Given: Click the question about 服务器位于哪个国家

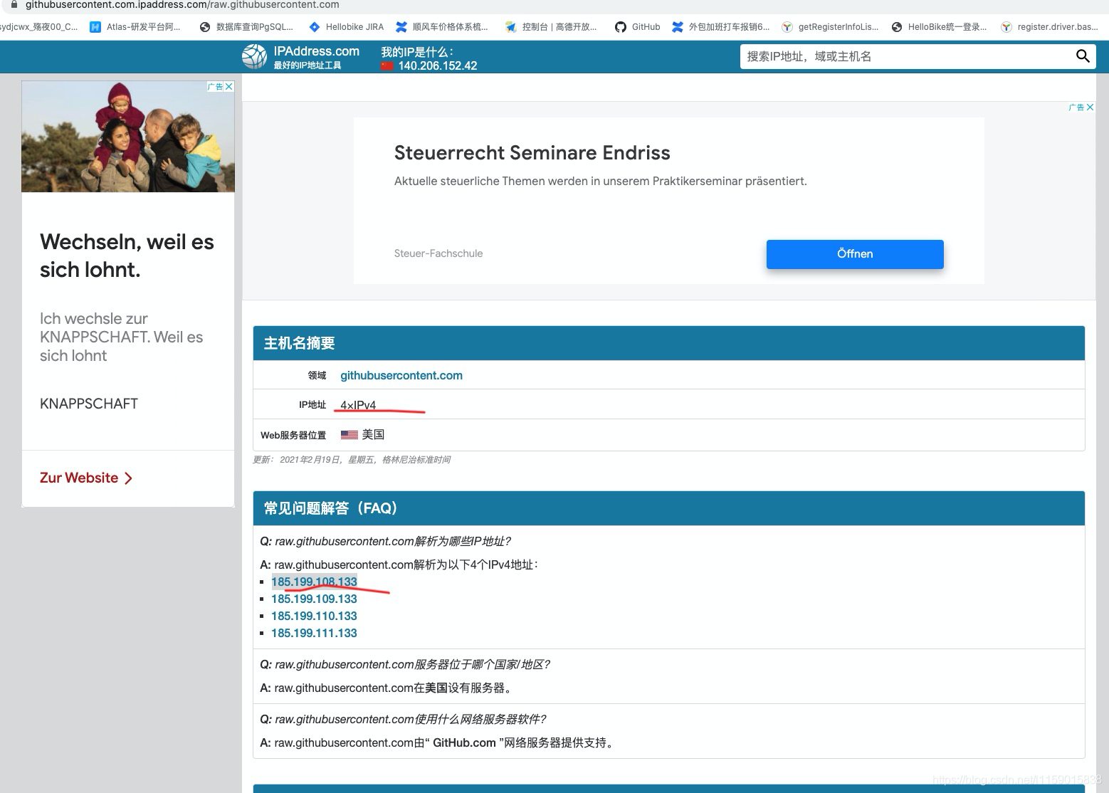Looking at the screenshot, I should 405,664.
